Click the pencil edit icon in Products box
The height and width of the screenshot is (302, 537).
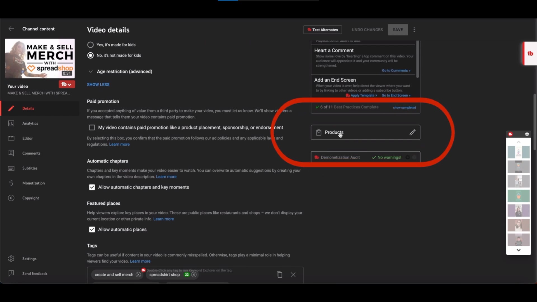coord(412,132)
